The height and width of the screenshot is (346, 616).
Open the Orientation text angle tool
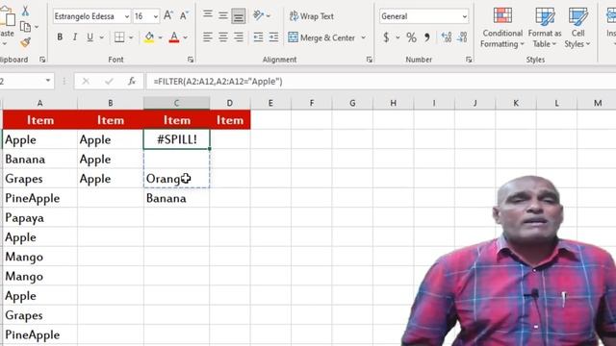tap(259, 15)
